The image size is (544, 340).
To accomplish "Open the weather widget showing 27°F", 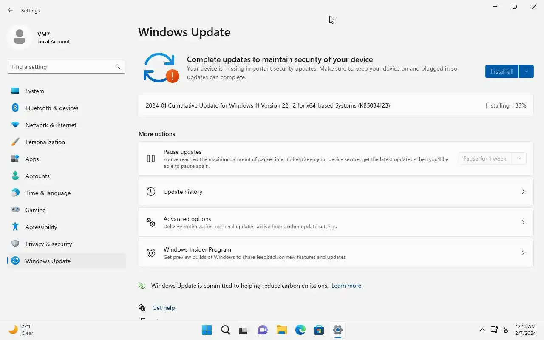I will (x=21, y=330).
